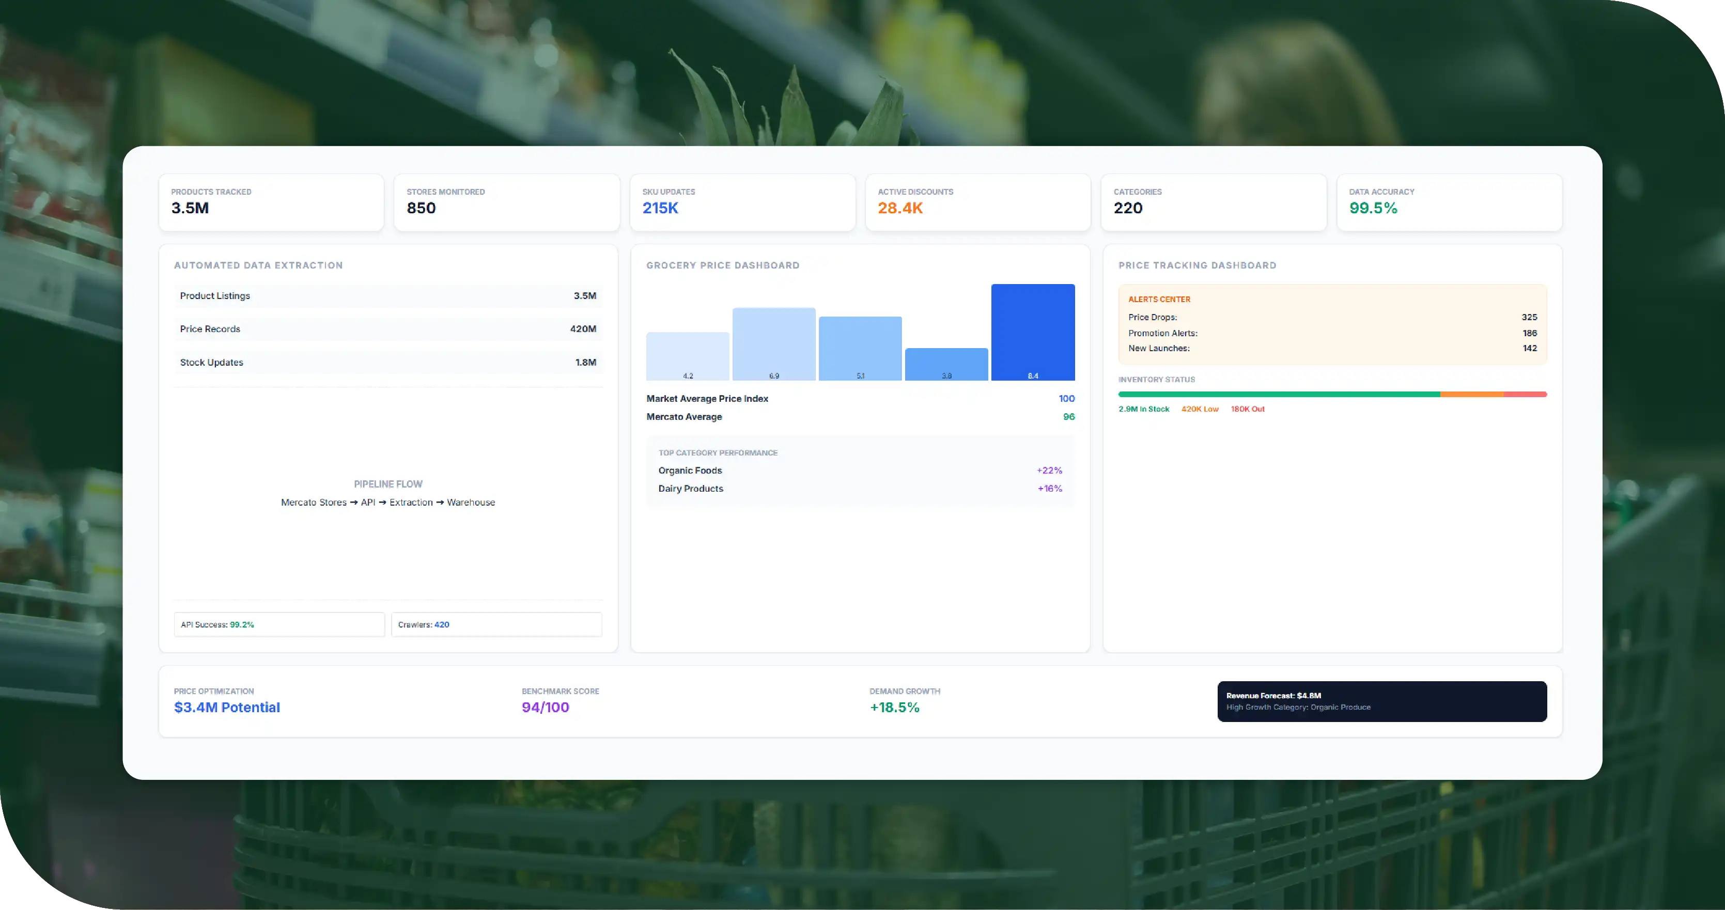1725x910 pixels.
Task: Click the bar labeled 6.9
Action: point(773,344)
